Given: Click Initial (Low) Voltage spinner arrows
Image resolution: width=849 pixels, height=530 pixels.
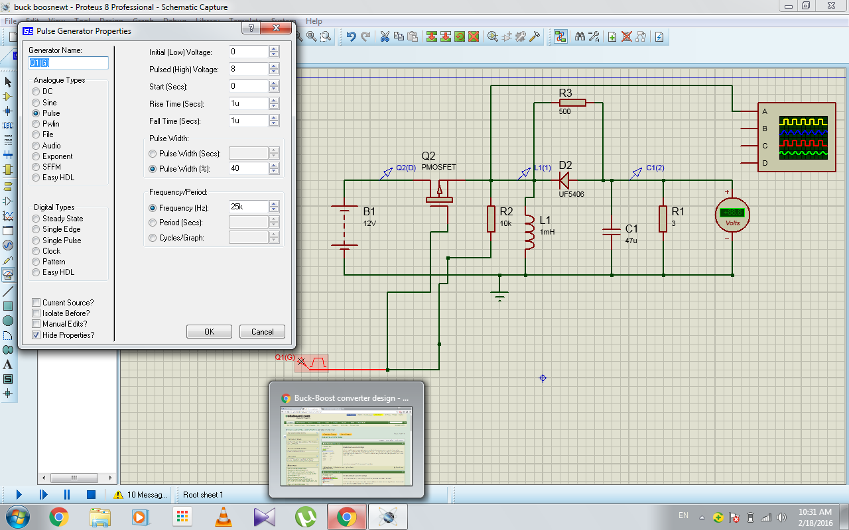Looking at the screenshot, I should 274,52.
